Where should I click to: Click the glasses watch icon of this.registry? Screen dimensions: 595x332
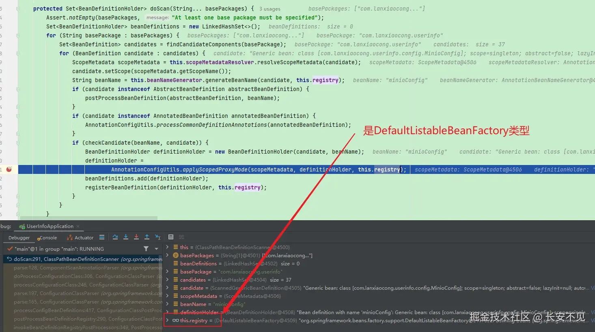click(175, 321)
